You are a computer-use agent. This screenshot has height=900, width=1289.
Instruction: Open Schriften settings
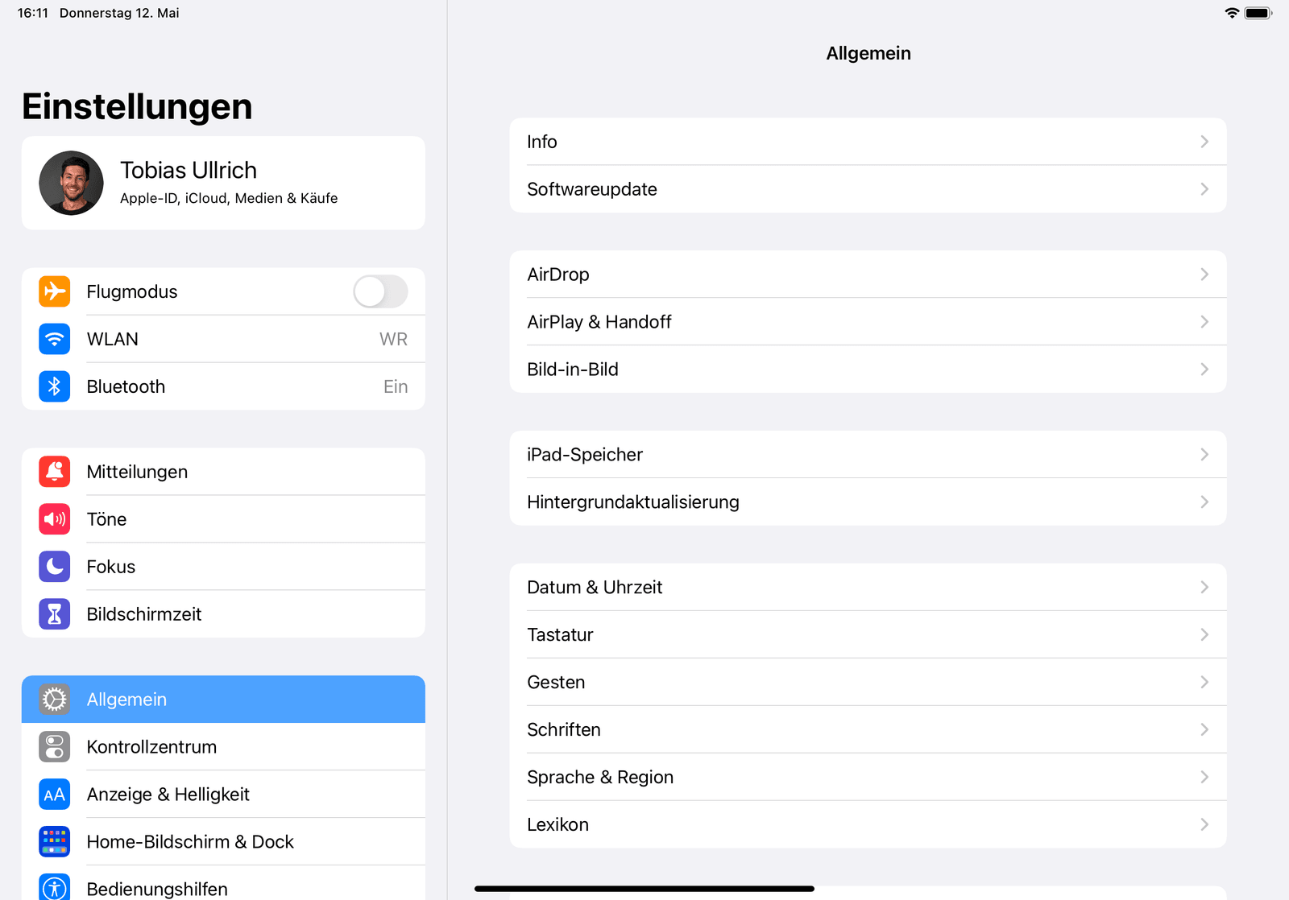868,730
